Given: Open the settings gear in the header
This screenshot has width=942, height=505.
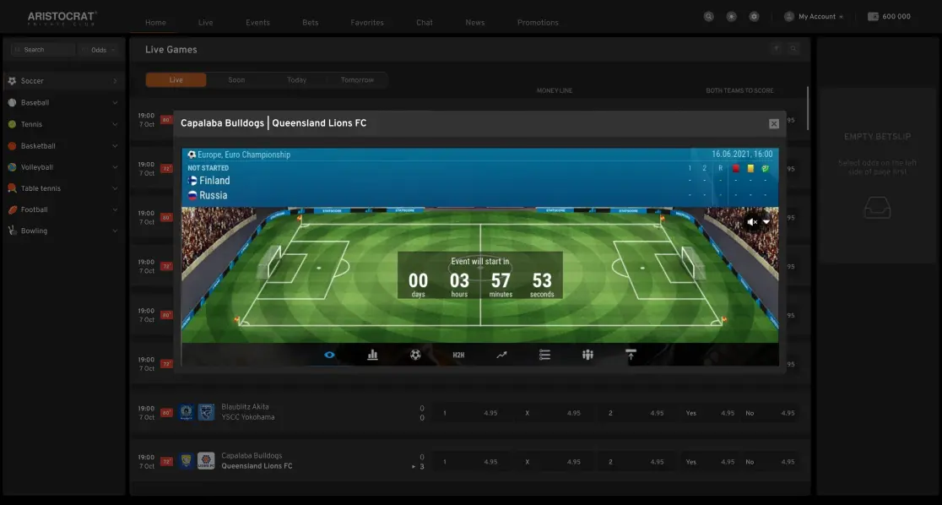Looking at the screenshot, I should (753, 15).
